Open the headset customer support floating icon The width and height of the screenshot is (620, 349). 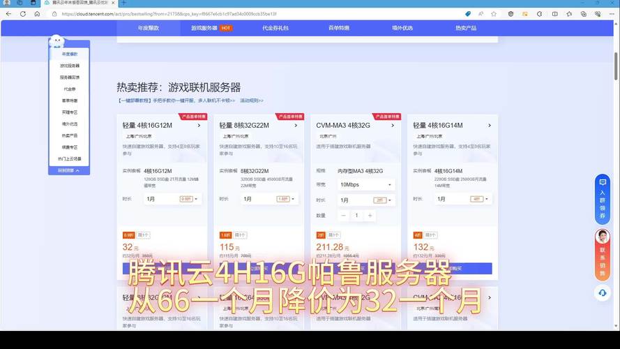[602, 293]
